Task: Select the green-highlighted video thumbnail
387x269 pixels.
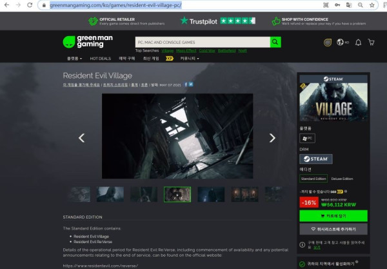Action: click(177, 194)
